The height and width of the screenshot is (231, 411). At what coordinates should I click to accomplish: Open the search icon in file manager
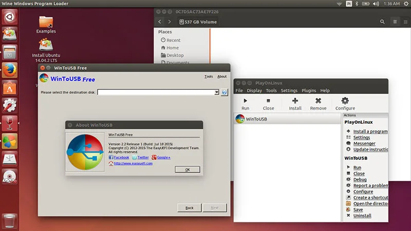[x=382, y=22]
